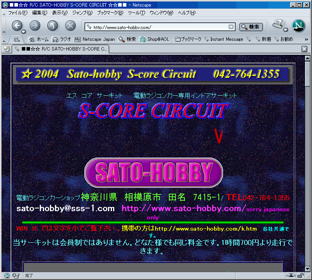Viewport: 312px width, 280px height.
Task: Click the TEL042-764-1355 red text
Action: pos(258,198)
